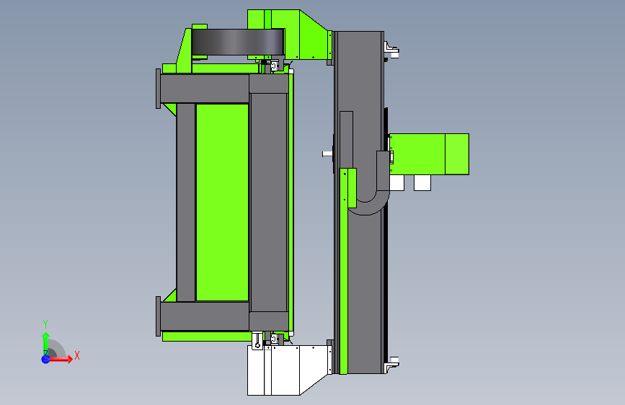Select the white housing at the bottom
This screenshot has width=625, height=405.
tap(288, 370)
